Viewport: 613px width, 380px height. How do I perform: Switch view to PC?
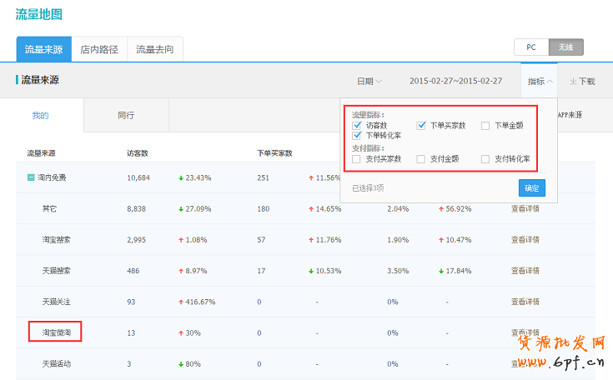(530, 47)
